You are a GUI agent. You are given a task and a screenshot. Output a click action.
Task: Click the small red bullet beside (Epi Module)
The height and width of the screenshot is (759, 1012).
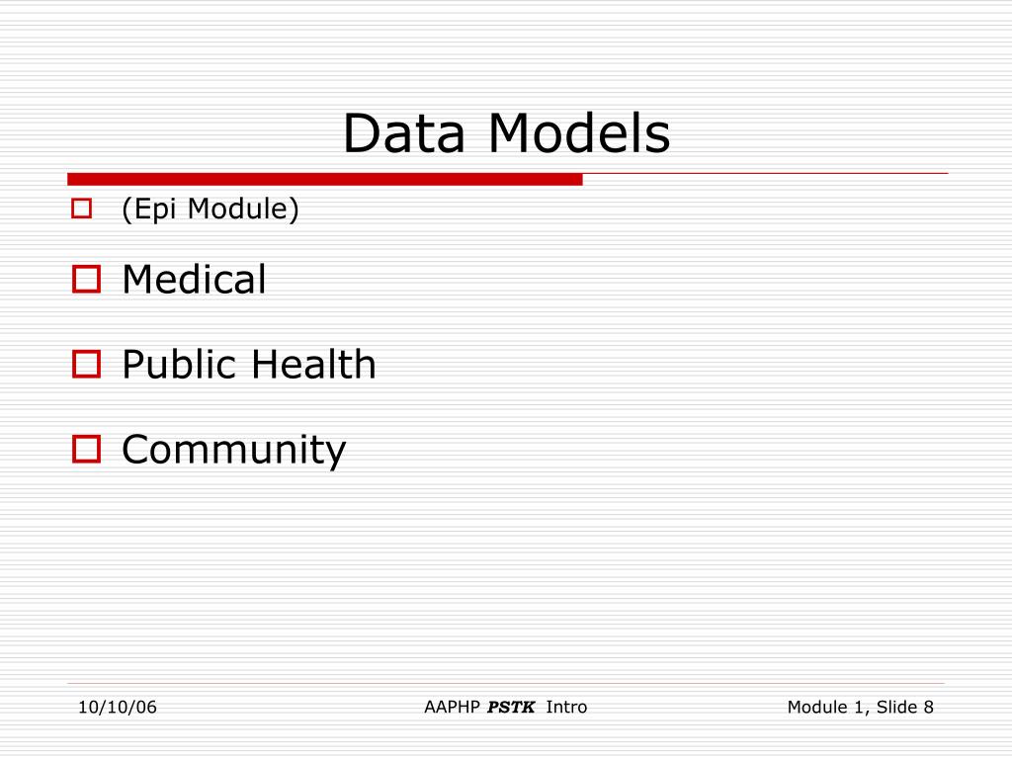81,209
